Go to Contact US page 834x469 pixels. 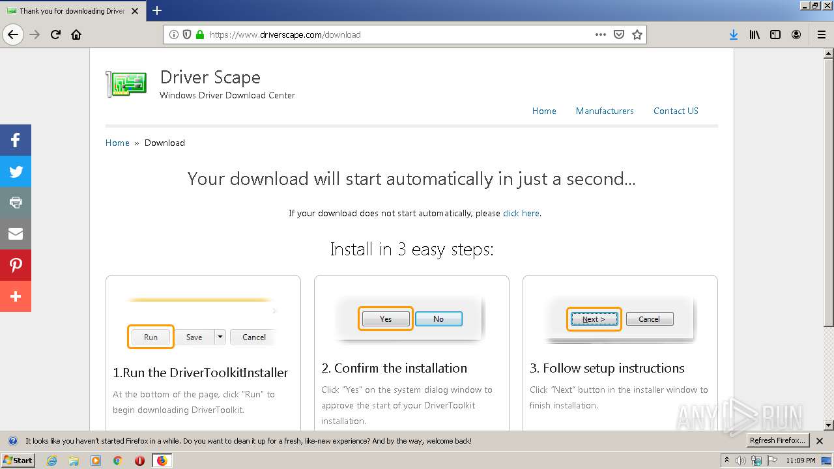coord(676,111)
